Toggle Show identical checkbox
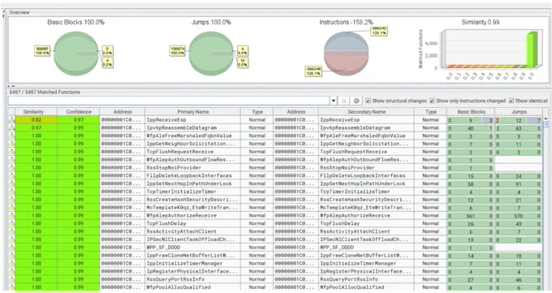 pyautogui.click(x=511, y=101)
